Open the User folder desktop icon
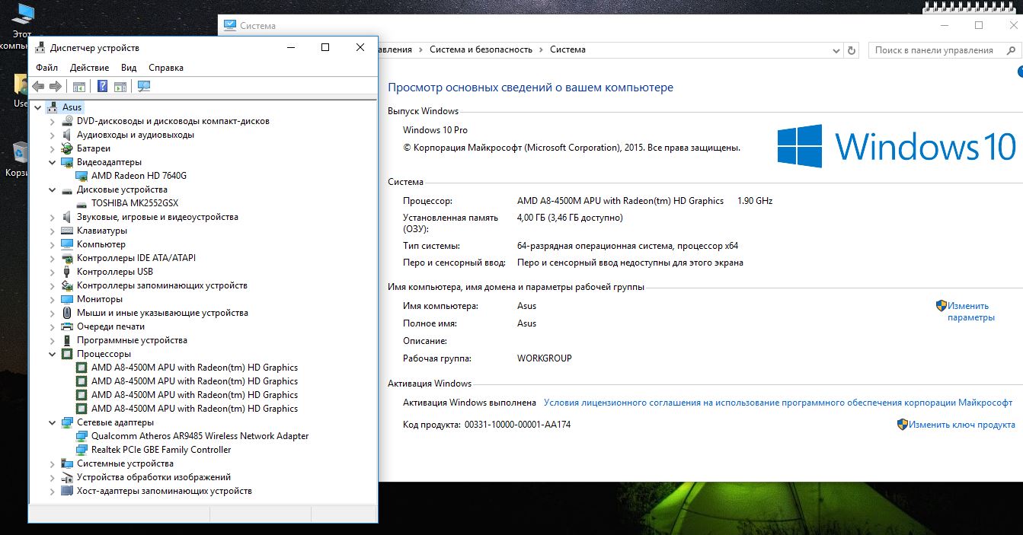 pyautogui.click(x=21, y=90)
